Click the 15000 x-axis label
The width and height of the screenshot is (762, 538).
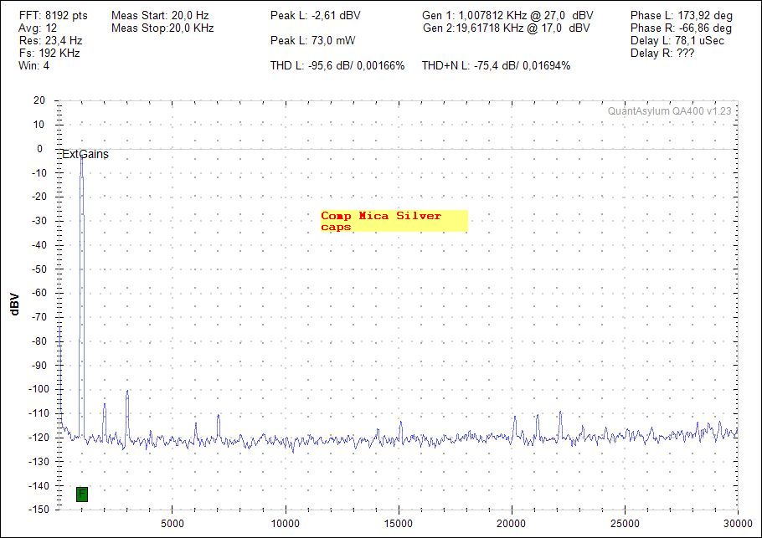tap(399, 524)
